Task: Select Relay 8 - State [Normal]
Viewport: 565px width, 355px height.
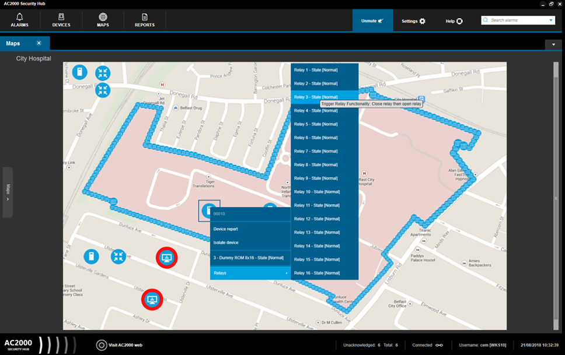Action: pos(325,165)
